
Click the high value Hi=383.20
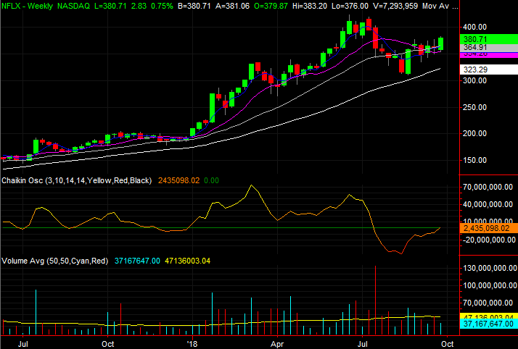pos(309,6)
